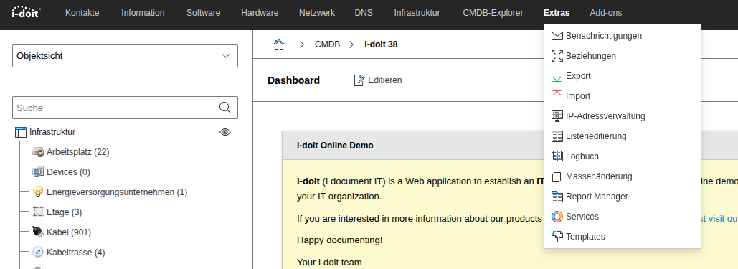Screen dimensions: 738x269
Task: Select Beziehungen from the Extras menu
Action: pyautogui.click(x=623, y=55)
